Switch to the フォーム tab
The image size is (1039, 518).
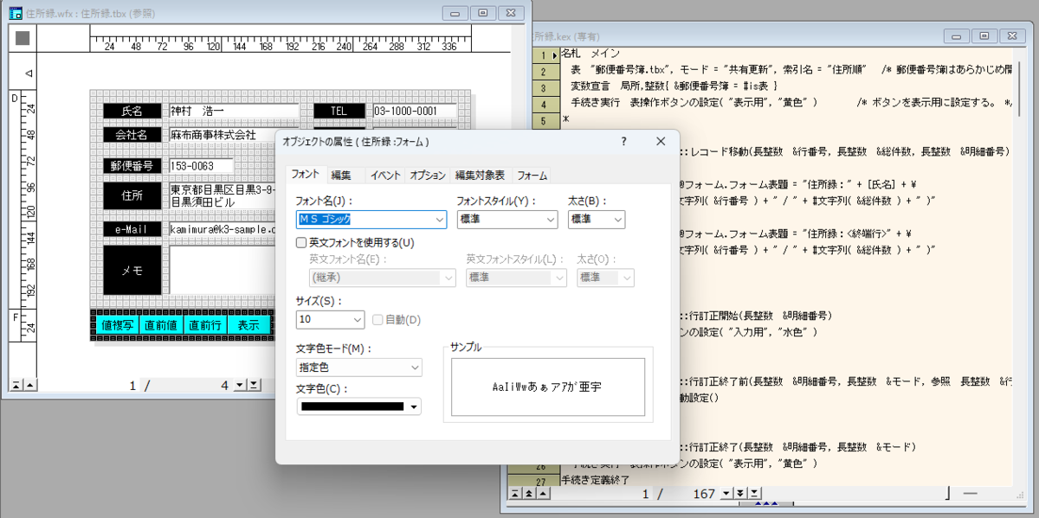(530, 174)
